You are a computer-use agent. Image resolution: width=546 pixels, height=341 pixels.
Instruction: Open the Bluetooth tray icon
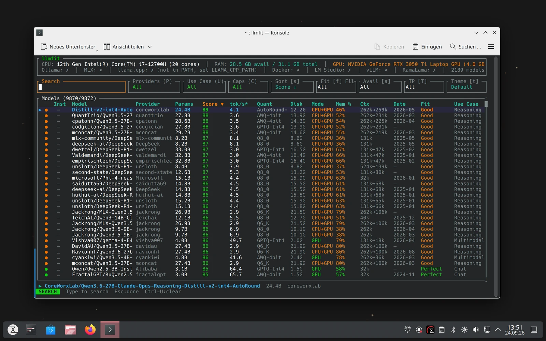click(x=453, y=330)
